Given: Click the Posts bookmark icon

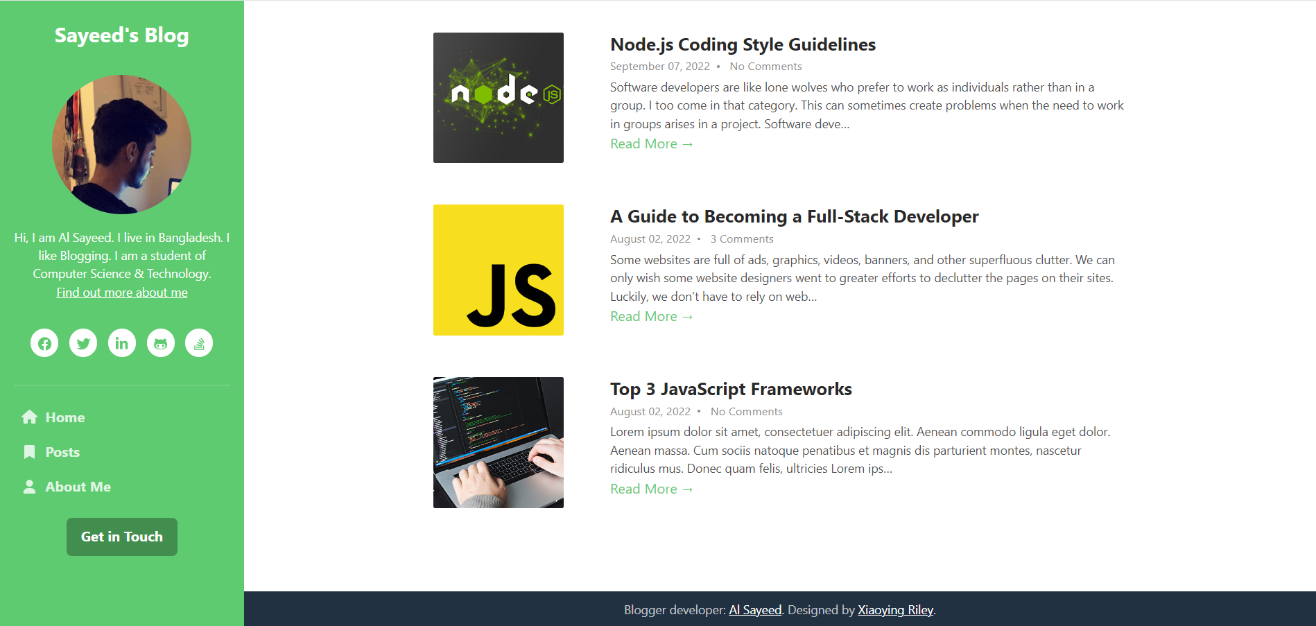Looking at the screenshot, I should pos(29,452).
